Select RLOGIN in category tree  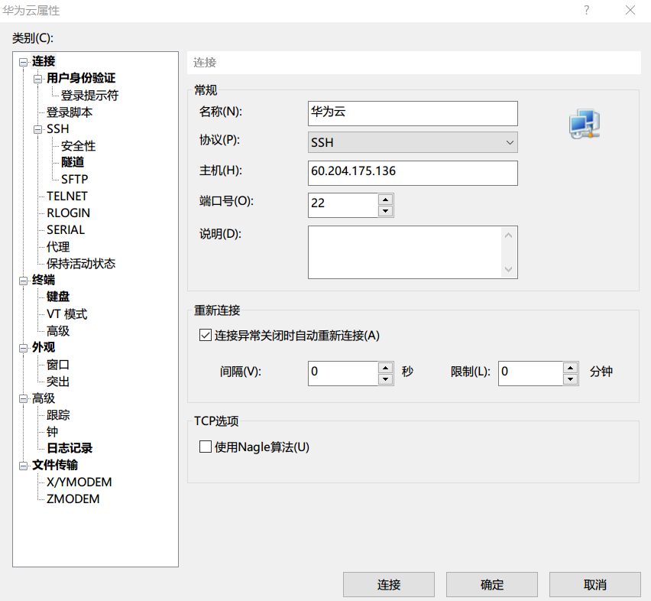click(69, 213)
